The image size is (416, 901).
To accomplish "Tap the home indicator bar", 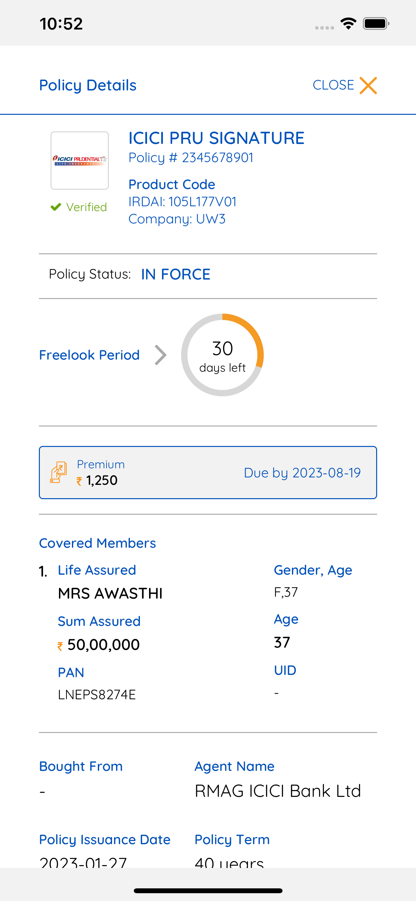I will coord(208,891).
